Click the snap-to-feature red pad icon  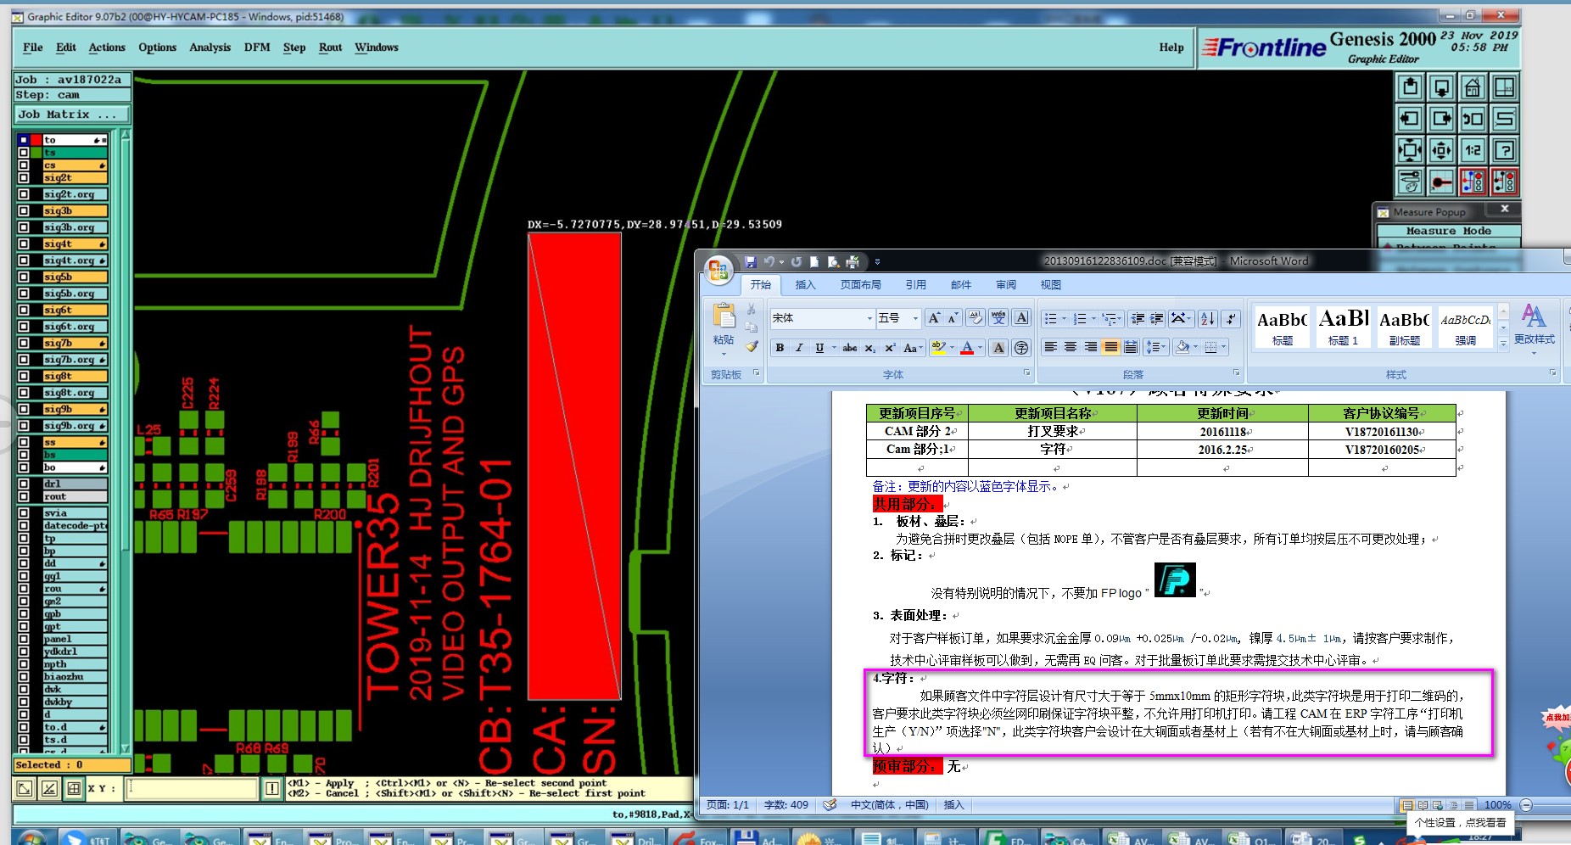pyautogui.click(x=1441, y=182)
